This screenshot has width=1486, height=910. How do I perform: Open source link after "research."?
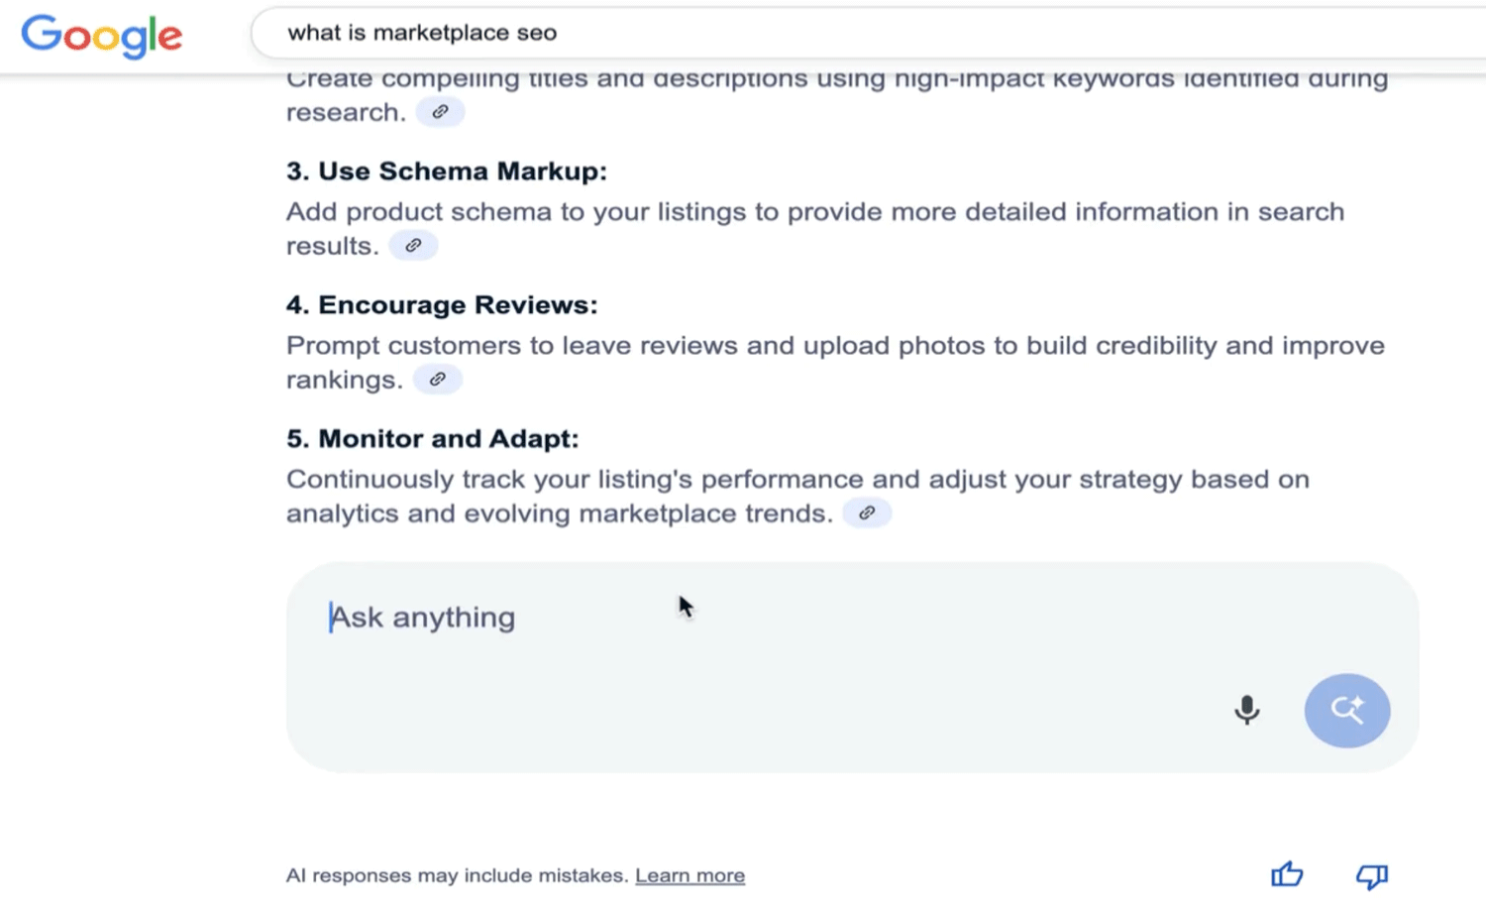440,112
